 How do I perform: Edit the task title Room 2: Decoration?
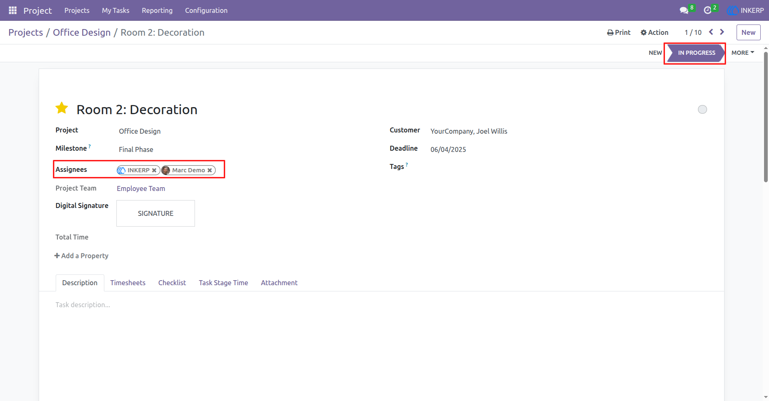click(x=137, y=110)
